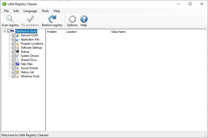Uncheck the Application Info checkbox
Image resolution: width=208 pixels, height=138 pixels.
(x=14, y=39)
